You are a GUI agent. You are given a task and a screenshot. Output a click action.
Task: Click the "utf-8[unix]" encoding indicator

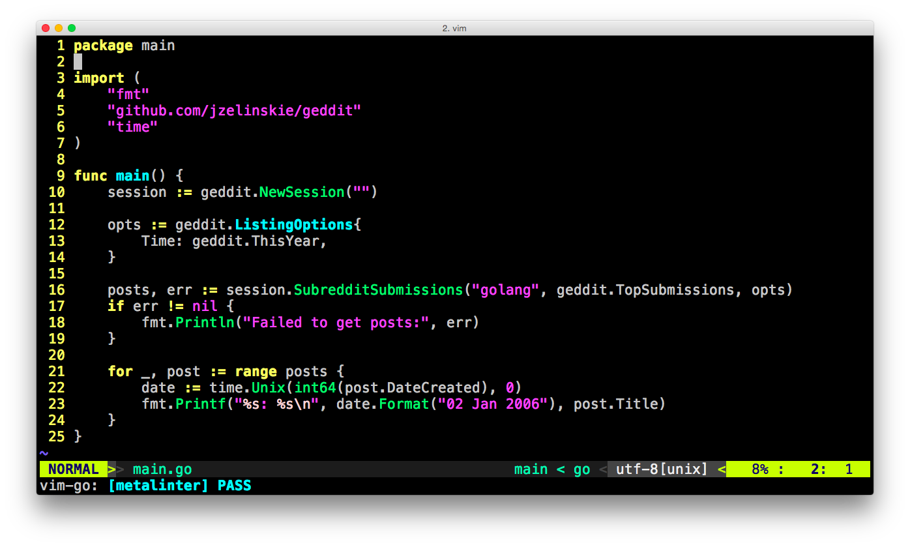(x=662, y=469)
